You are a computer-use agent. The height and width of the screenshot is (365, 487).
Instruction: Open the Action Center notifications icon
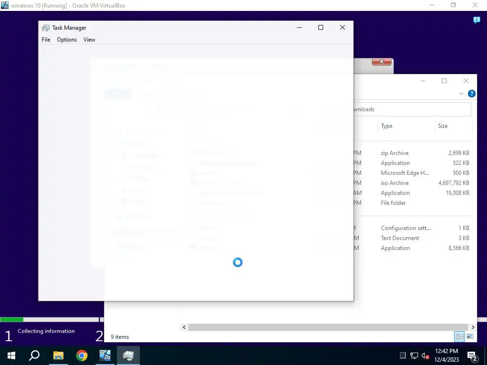tap(472, 356)
